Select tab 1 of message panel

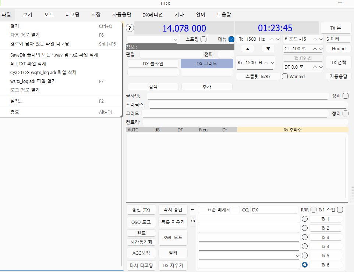coord(193,210)
